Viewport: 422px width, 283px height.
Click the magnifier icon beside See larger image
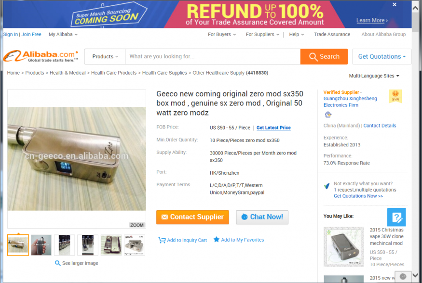click(57, 263)
